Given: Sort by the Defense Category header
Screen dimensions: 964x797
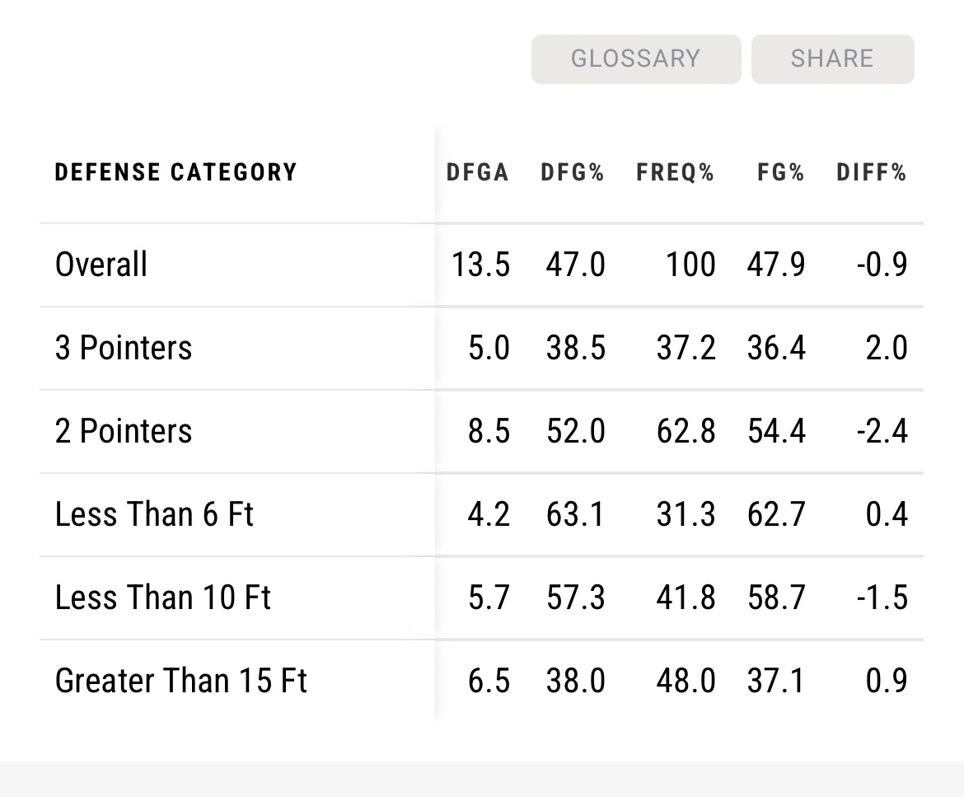Looking at the screenshot, I should [x=175, y=172].
